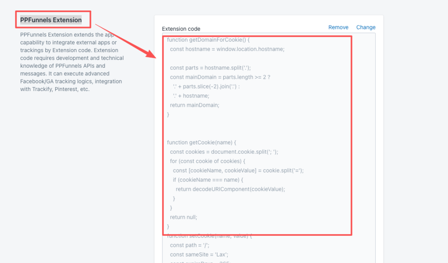Image resolution: width=448 pixels, height=263 pixels.
Task: Click the Extension code field label
Action: (181, 29)
